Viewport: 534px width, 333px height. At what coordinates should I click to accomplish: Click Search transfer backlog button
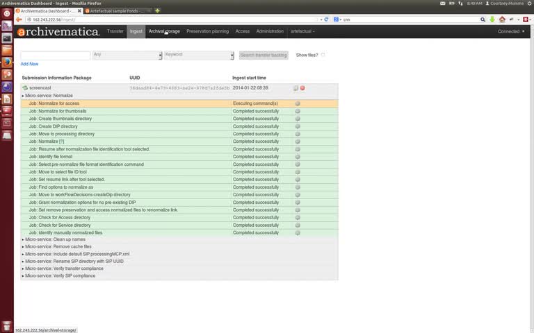point(264,55)
